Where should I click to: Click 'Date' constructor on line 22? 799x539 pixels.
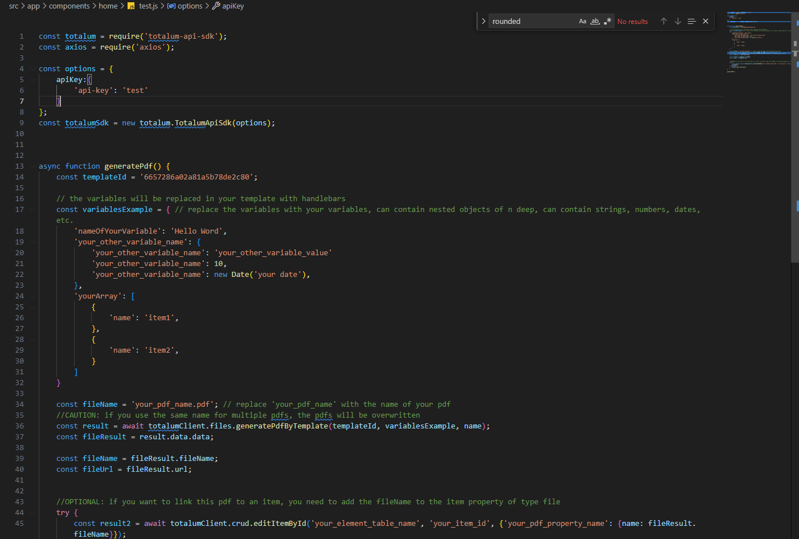click(240, 275)
